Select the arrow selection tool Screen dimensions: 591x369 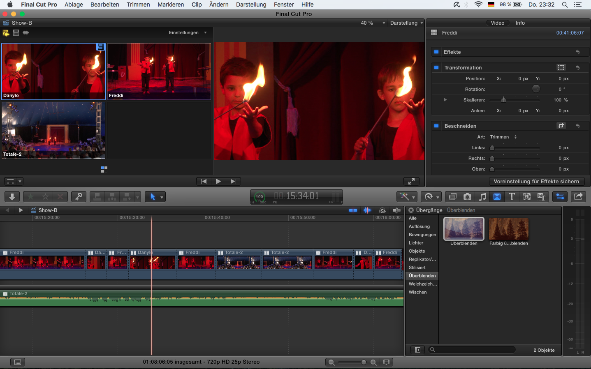point(152,197)
